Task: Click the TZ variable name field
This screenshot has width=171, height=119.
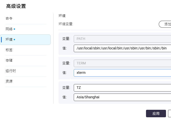Action: pyautogui.click(x=122, y=88)
